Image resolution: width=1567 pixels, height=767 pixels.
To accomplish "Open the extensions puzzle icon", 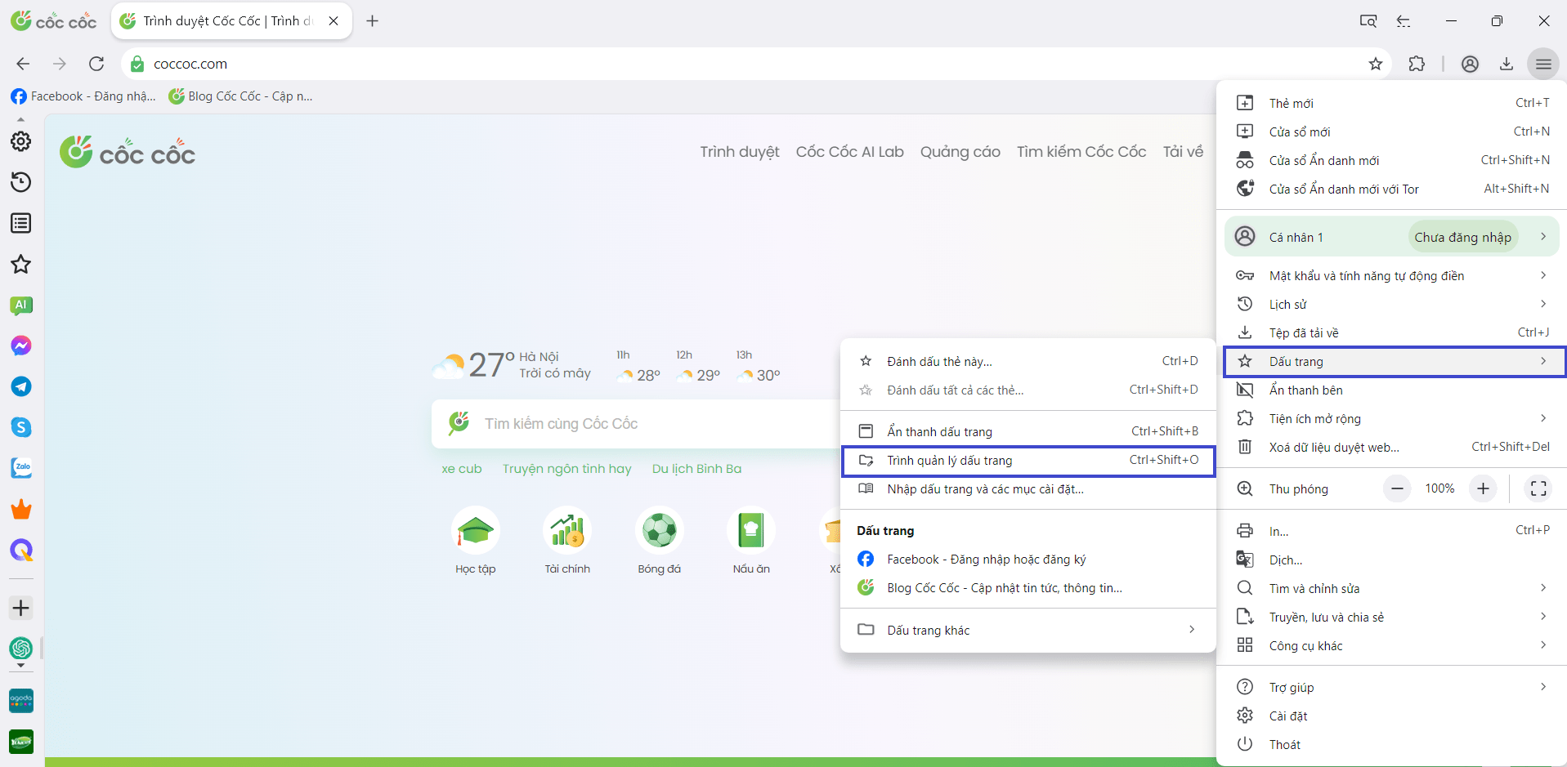I will (x=1417, y=64).
